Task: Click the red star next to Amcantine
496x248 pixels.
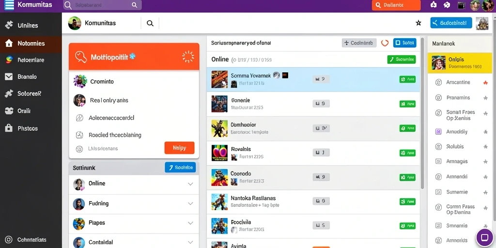Action: pos(485,82)
